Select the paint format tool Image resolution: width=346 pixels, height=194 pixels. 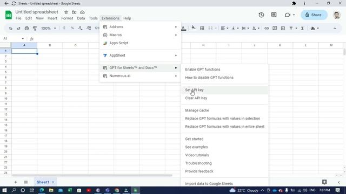coord(35,29)
